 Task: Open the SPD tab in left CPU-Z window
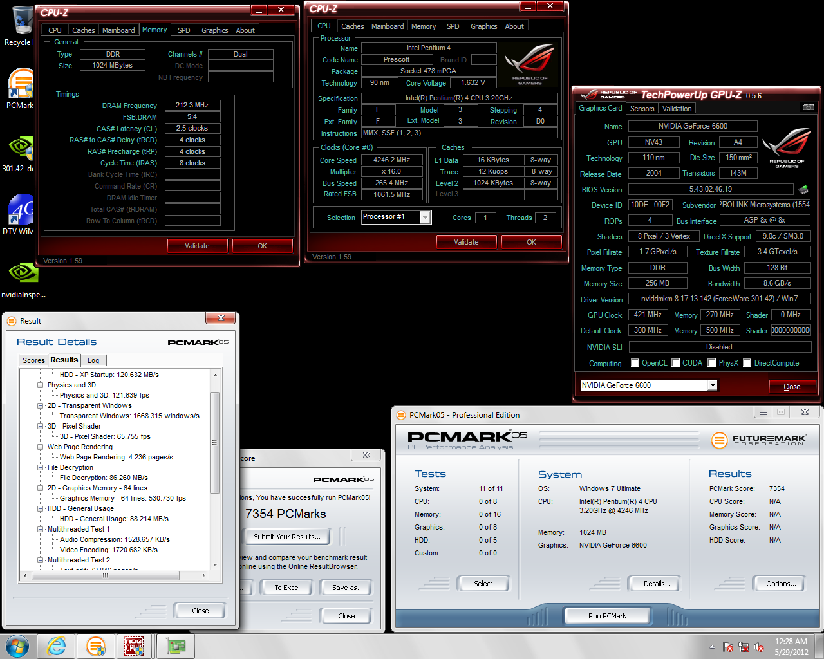(184, 30)
